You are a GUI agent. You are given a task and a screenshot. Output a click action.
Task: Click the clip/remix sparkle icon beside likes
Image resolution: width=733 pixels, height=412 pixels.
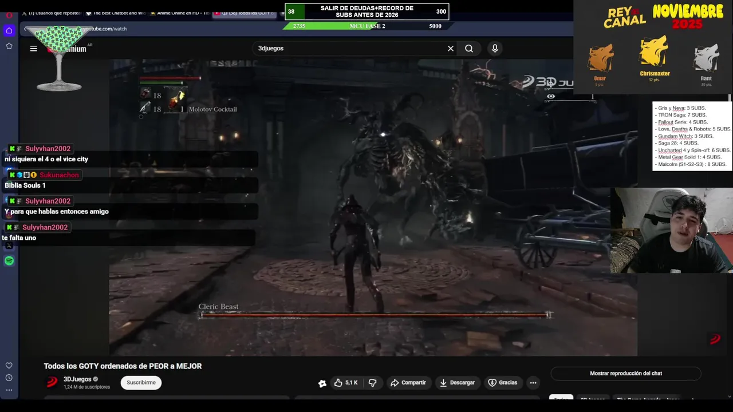322,383
